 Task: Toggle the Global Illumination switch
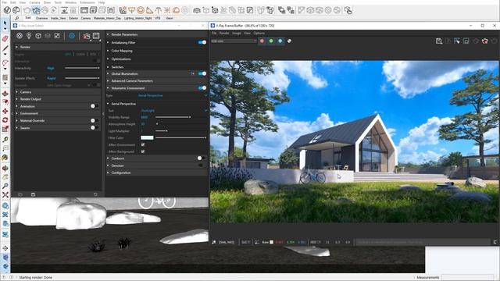pyautogui.click(x=202, y=73)
